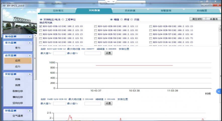Collapse the 环境监测 section chevron

[x=30, y=110]
